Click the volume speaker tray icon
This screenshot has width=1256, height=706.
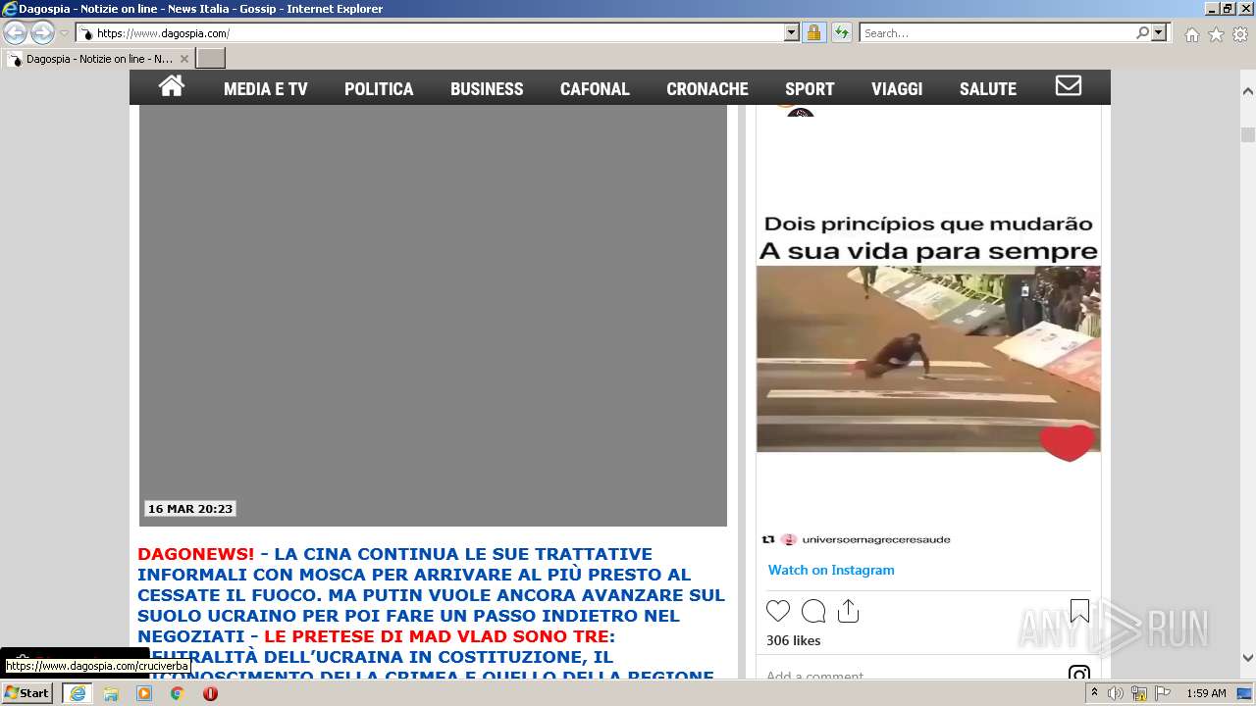click(x=1116, y=693)
